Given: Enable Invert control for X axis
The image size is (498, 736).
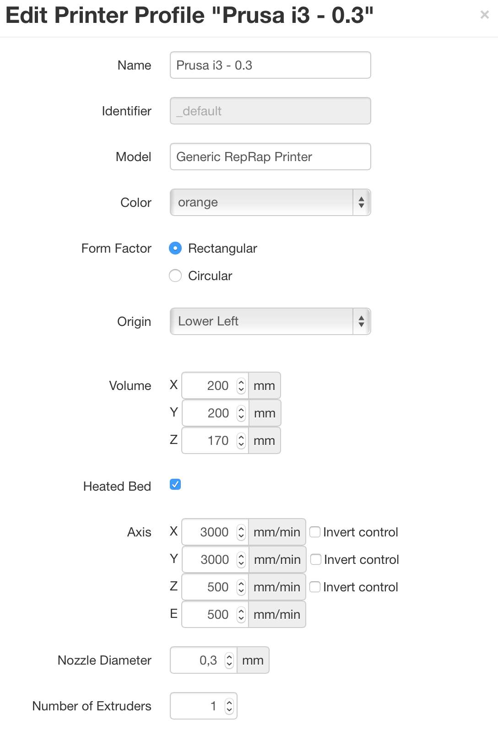Looking at the screenshot, I should pos(315,532).
